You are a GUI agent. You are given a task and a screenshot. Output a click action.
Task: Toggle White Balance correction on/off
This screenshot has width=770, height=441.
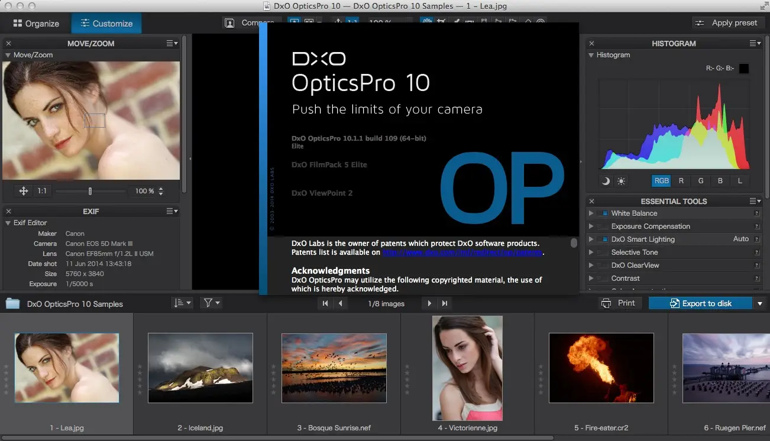pos(603,213)
